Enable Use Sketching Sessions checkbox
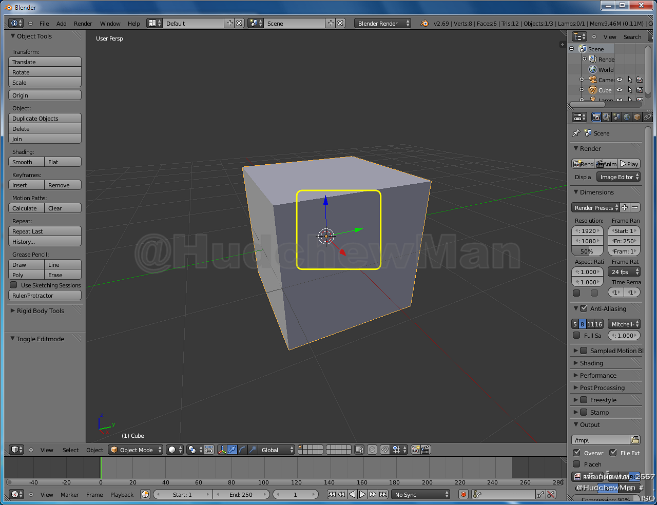657x505 pixels. tap(12, 285)
